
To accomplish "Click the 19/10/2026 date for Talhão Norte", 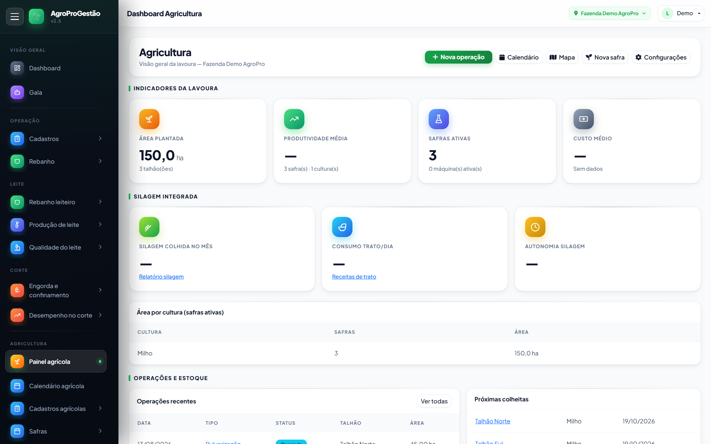I will pyautogui.click(x=639, y=421).
